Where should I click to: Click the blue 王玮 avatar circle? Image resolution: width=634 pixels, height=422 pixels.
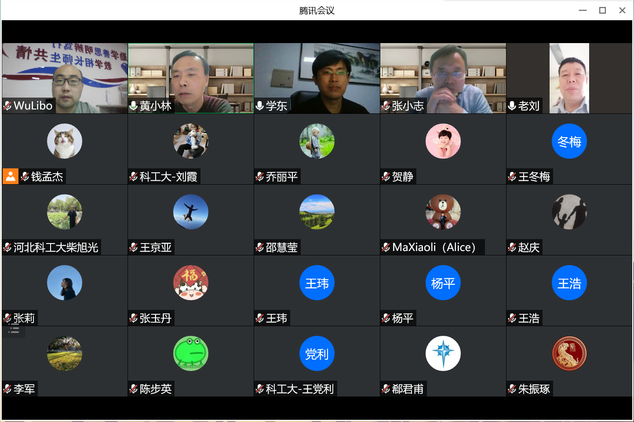(x=317, y=283)
